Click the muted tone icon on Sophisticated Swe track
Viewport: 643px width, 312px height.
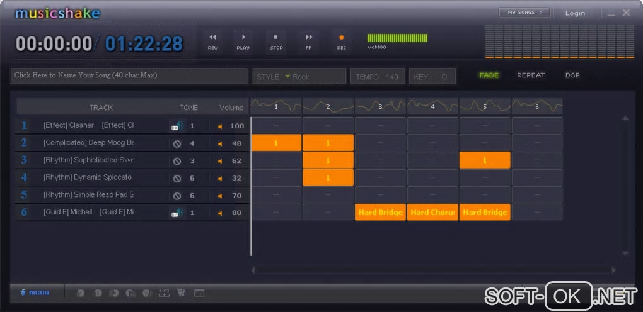coord(177,161)
